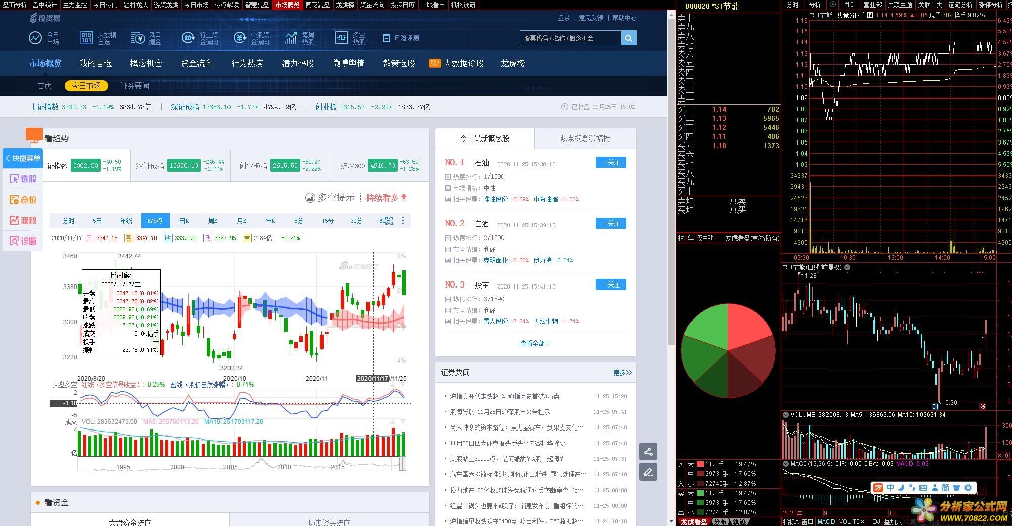The height and width of the screenshot is (526, 1012).
Task: Open the 今日市场 icon in header
Action: point(35,38)
